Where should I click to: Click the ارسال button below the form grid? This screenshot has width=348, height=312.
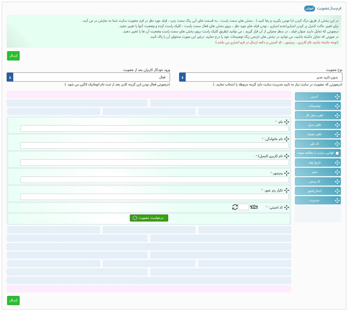tap(13, 300)
